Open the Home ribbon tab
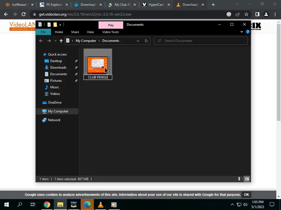 click(x=59, y=32)
